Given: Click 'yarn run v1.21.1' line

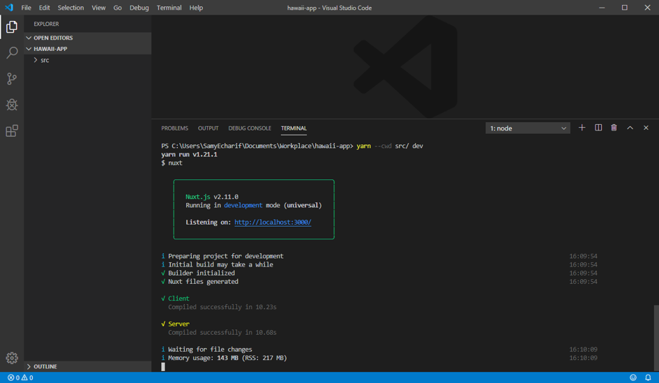Looking at the screenshot, I should click(x=189, y=154).
